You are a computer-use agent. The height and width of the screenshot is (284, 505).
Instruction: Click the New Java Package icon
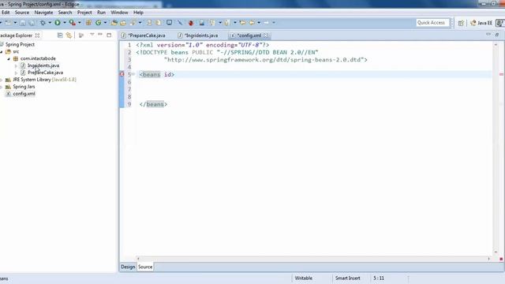click(x=88, y=23)
